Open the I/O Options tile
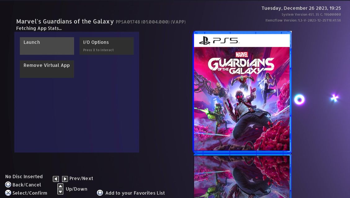 click(107, 46)
